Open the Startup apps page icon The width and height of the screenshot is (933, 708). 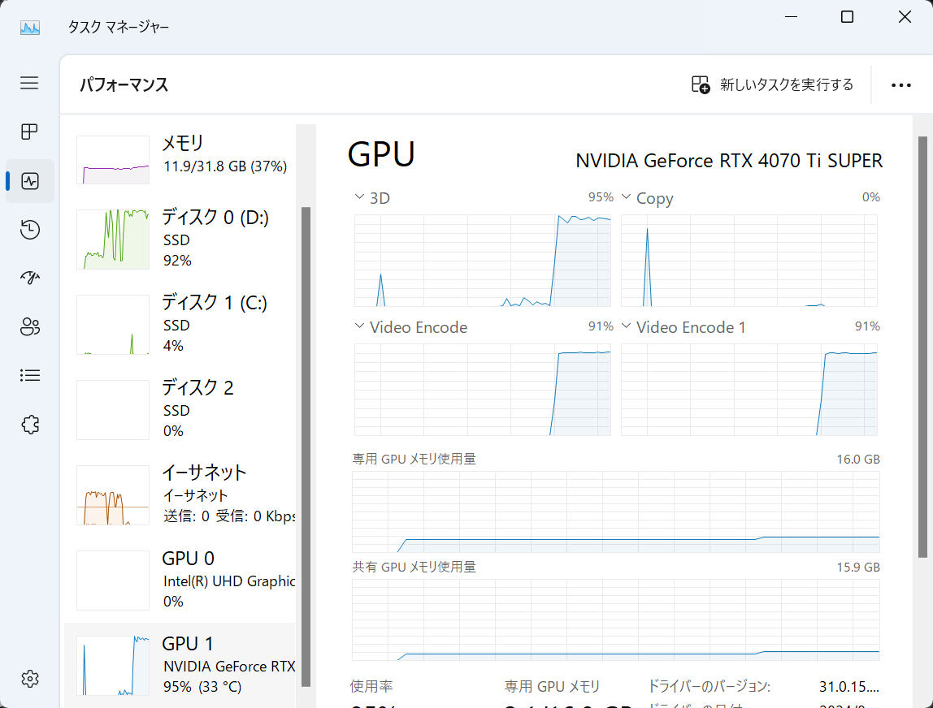click(x=30, y=278)
